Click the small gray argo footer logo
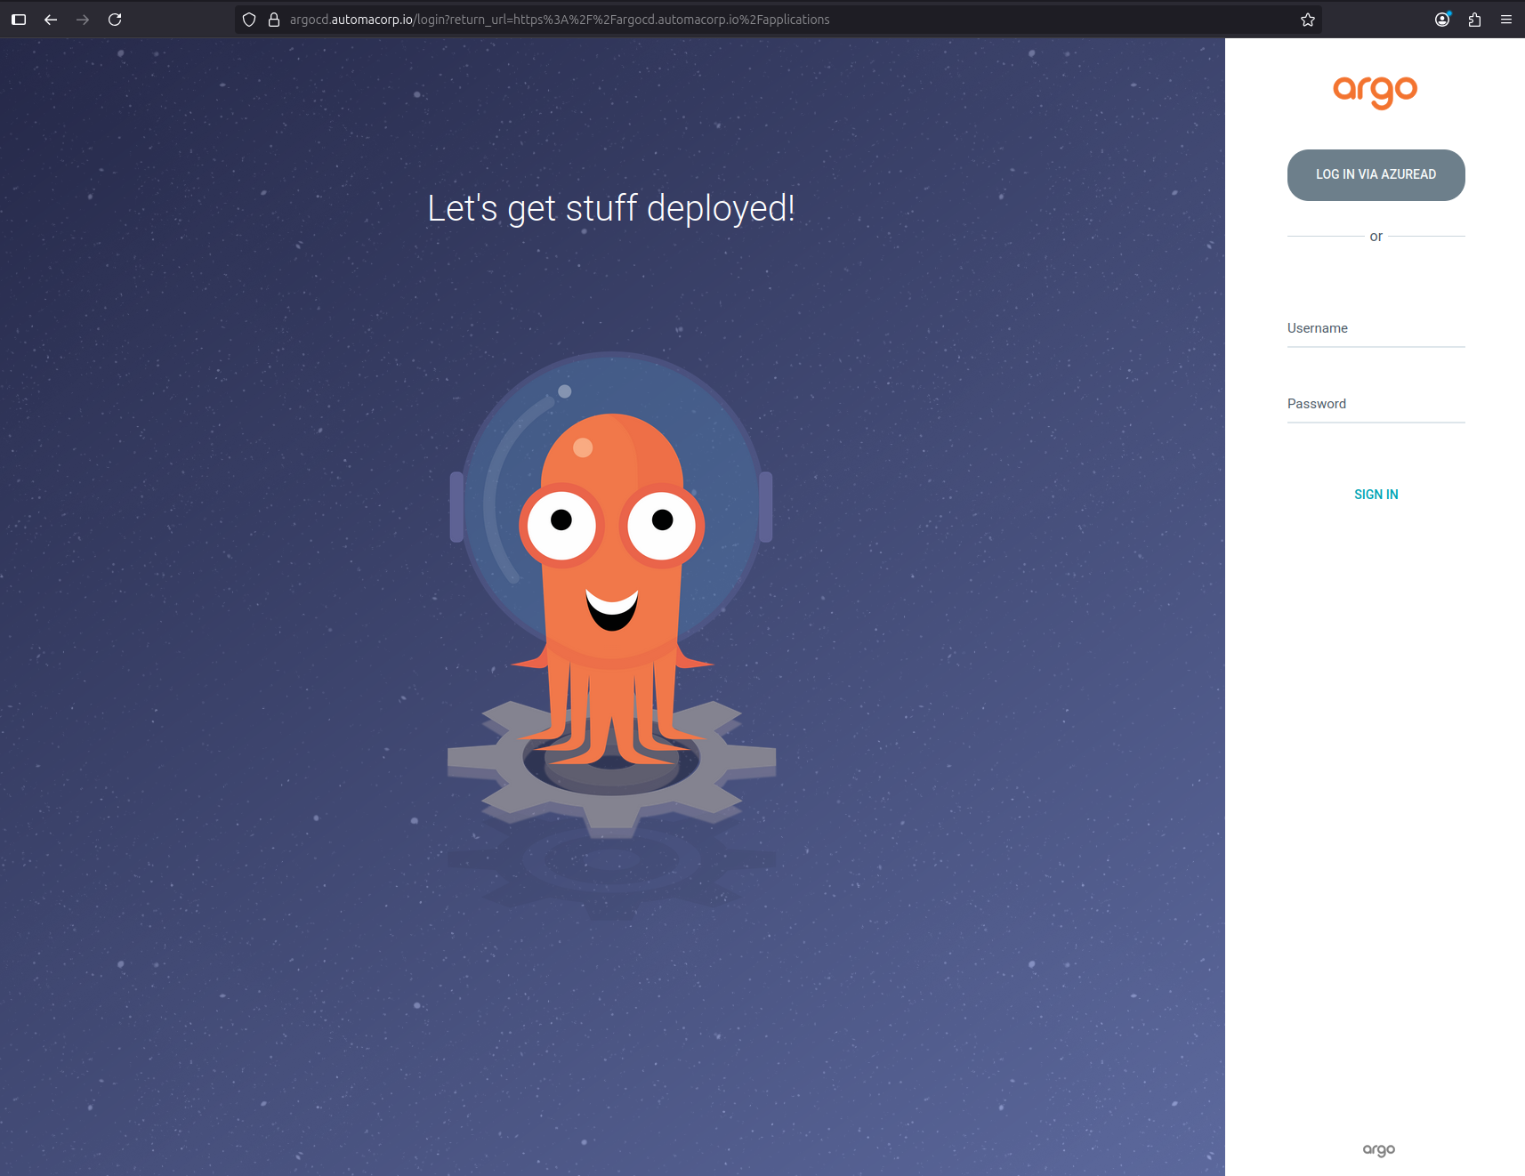The image size is (1525, 1176). (1378, 1149)
